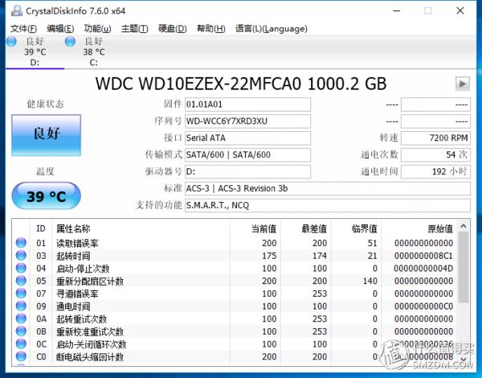
Task: Click the 最差值 column header
Action: [305, 228]
